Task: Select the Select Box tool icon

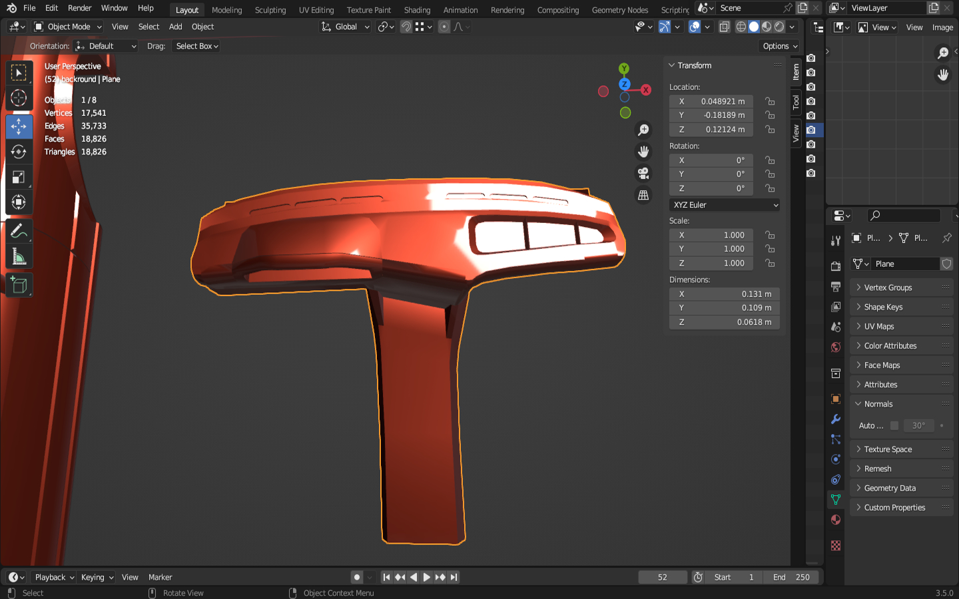Action: 19,73
